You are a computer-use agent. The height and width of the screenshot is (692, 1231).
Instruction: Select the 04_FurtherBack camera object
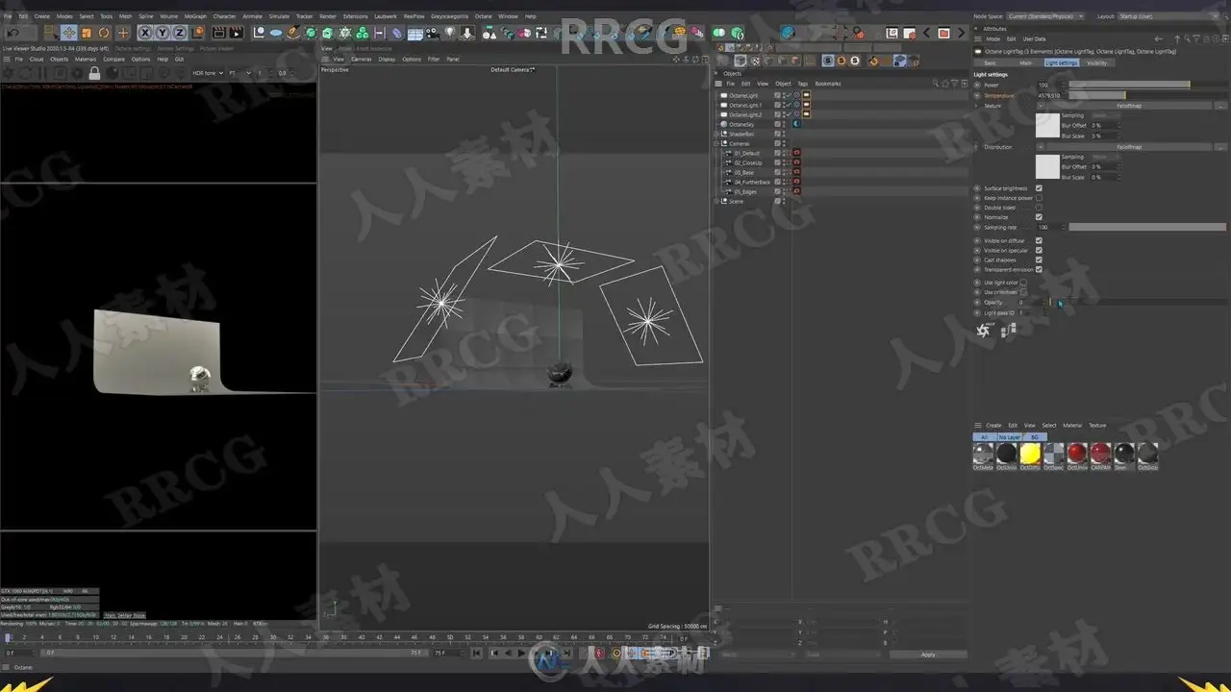click(x=752, y=182)
